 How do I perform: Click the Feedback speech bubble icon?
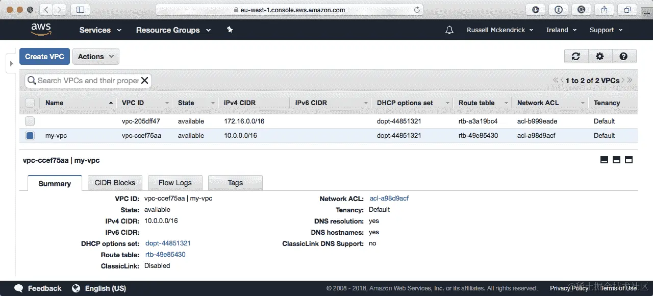point(19,288)
